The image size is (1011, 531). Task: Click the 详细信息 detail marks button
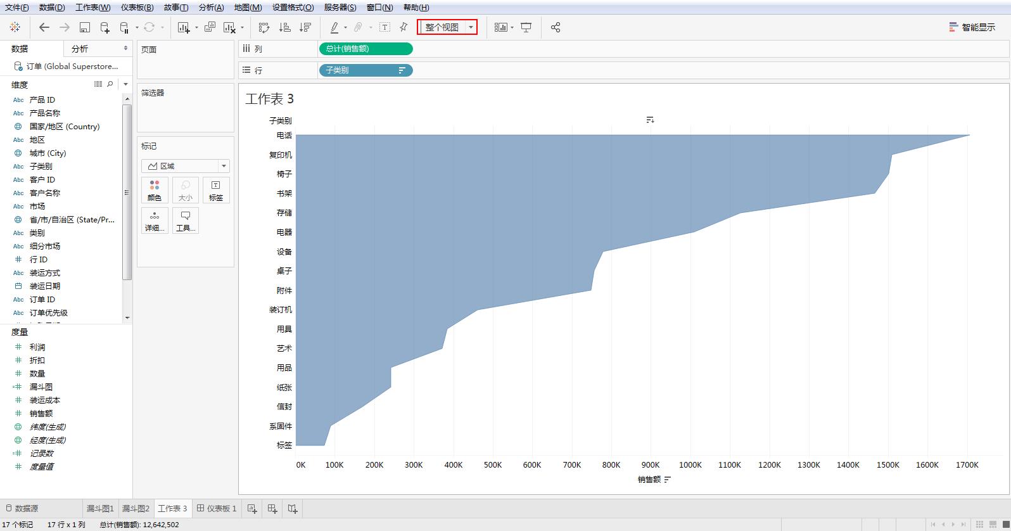tap(155, 221)
